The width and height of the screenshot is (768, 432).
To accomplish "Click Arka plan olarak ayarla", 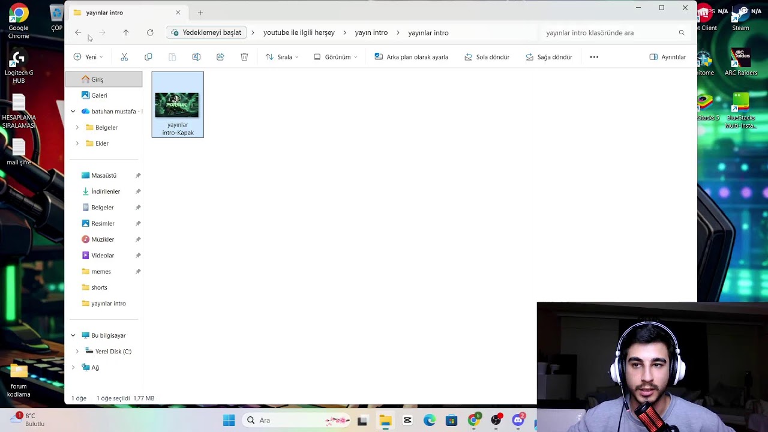I will (412, 57).
